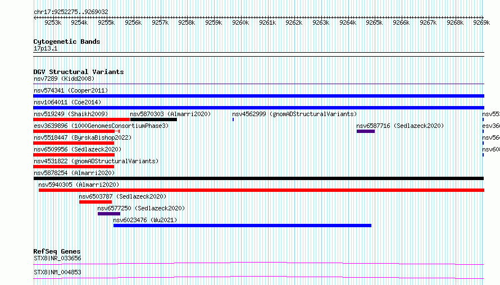Click the nsv6587716 (Sedlazeck2020) label
This screenshot has width=500, height=285.
click(400, 126)
